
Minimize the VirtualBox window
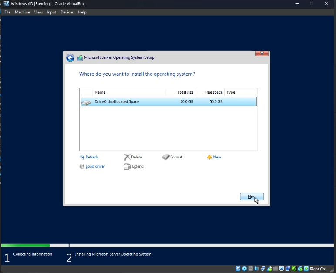click(x=297, y=3)
